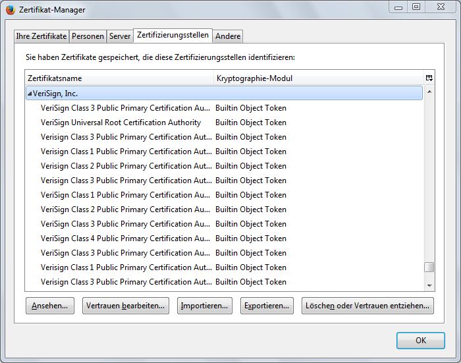Maximize the Zertifikat-Manager window

[416, 7]
